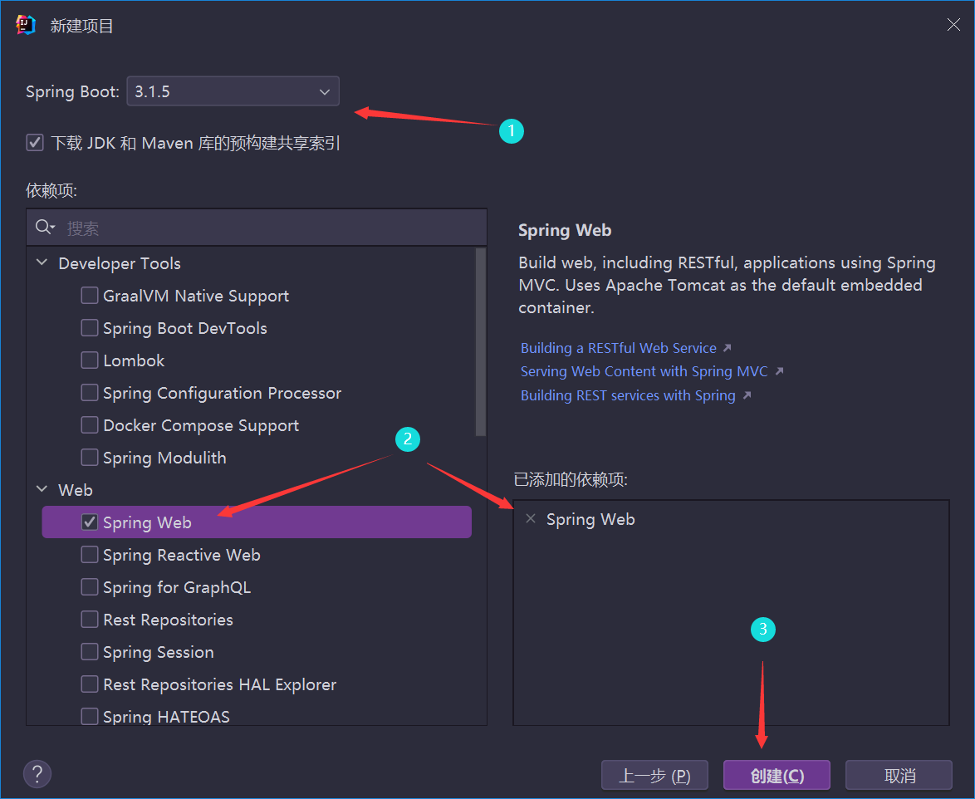Click the 创建(C) button
975x799 pixels.
(777, 775)
